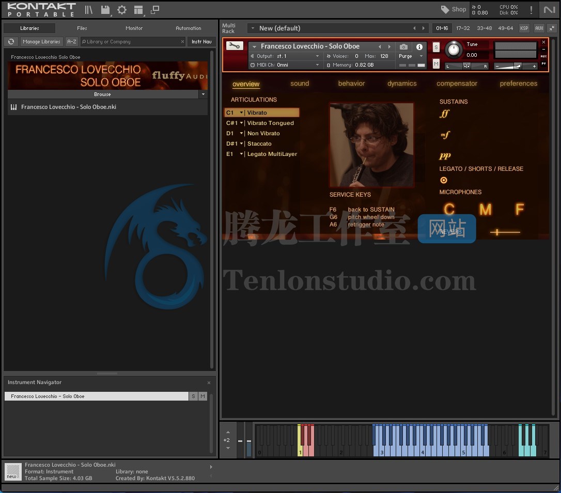
Task: Toggle Close microphone C
Action: click(449, 209)
